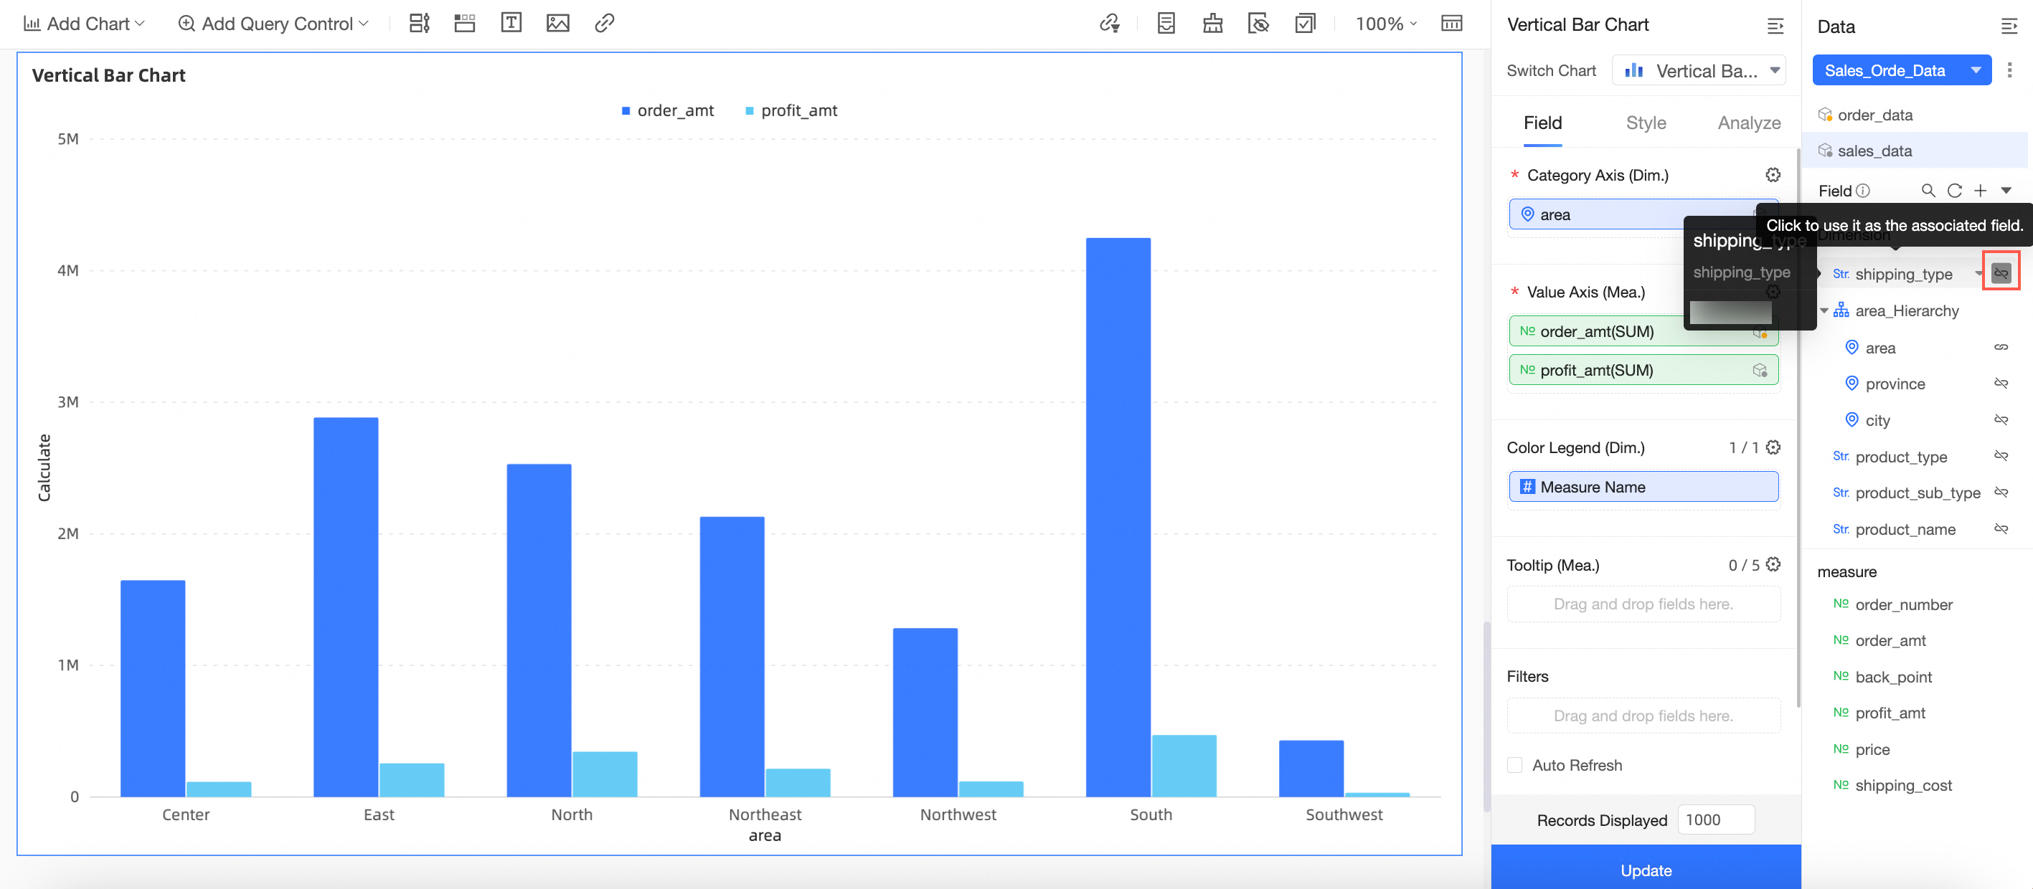Open Category Axis settings gear
2033x889 pixels.
1773,175
